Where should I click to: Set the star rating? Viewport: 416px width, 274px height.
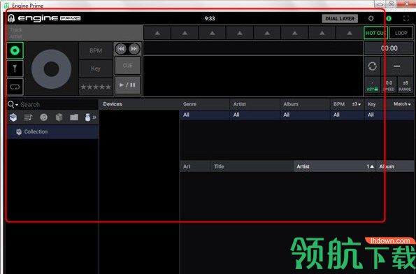pyautogui.click(x=96, y=87)
